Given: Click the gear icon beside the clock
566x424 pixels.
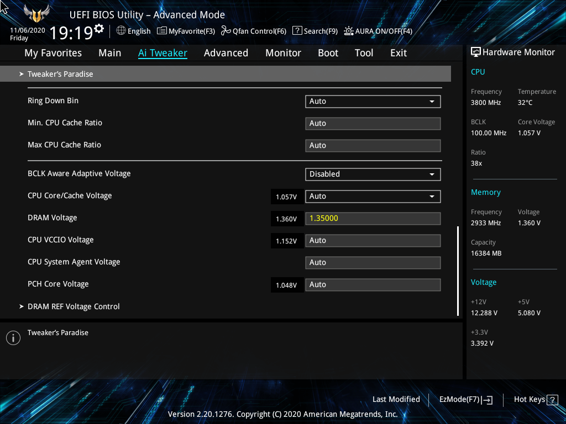Looking at the screenshot, I should (x=99, y=29).
